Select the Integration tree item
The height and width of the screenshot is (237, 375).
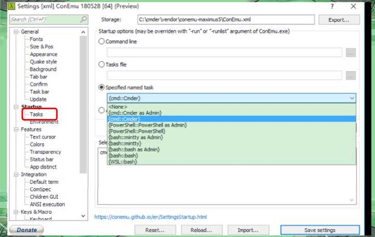click(34, 175)
